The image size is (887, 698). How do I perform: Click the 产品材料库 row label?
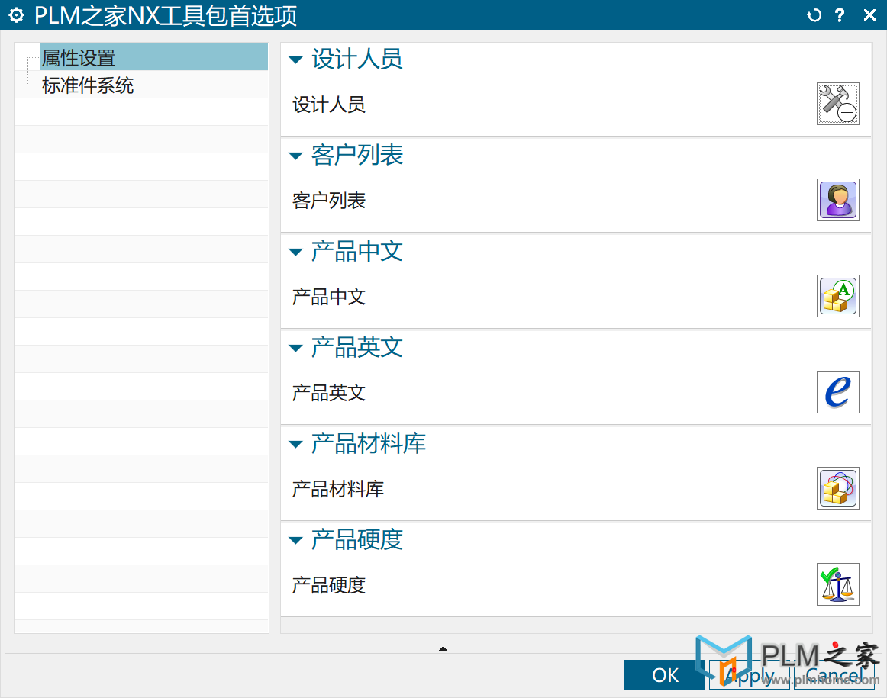[337, 489]
